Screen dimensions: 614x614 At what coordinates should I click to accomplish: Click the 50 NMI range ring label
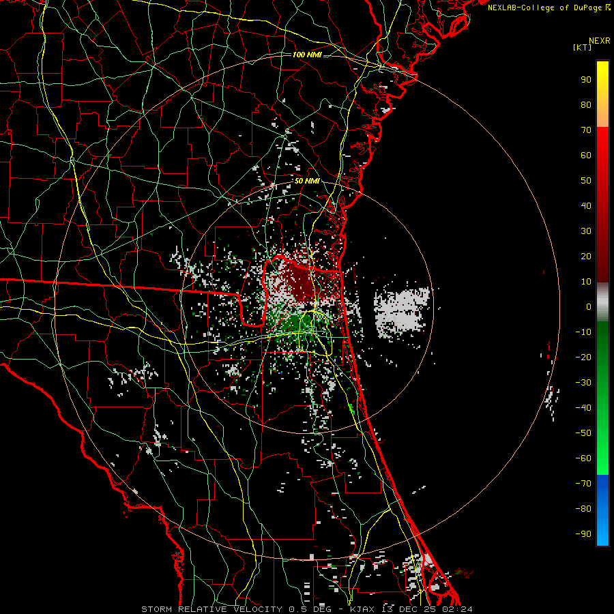pyautogui.click(x=307, y=181)
